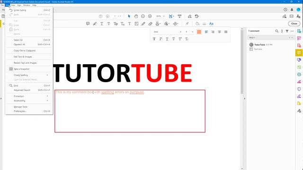Click inside the comment text box

[130, 111]
